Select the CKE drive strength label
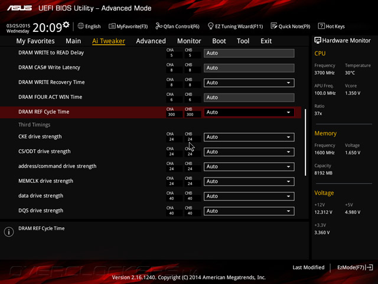378x284 pixels. pos(40,137)
